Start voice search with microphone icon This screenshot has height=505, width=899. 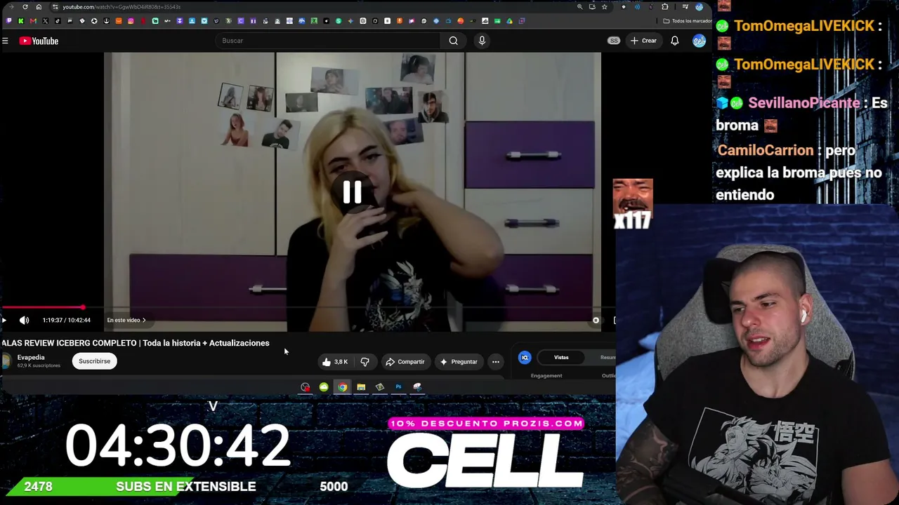tap(482, 41)
